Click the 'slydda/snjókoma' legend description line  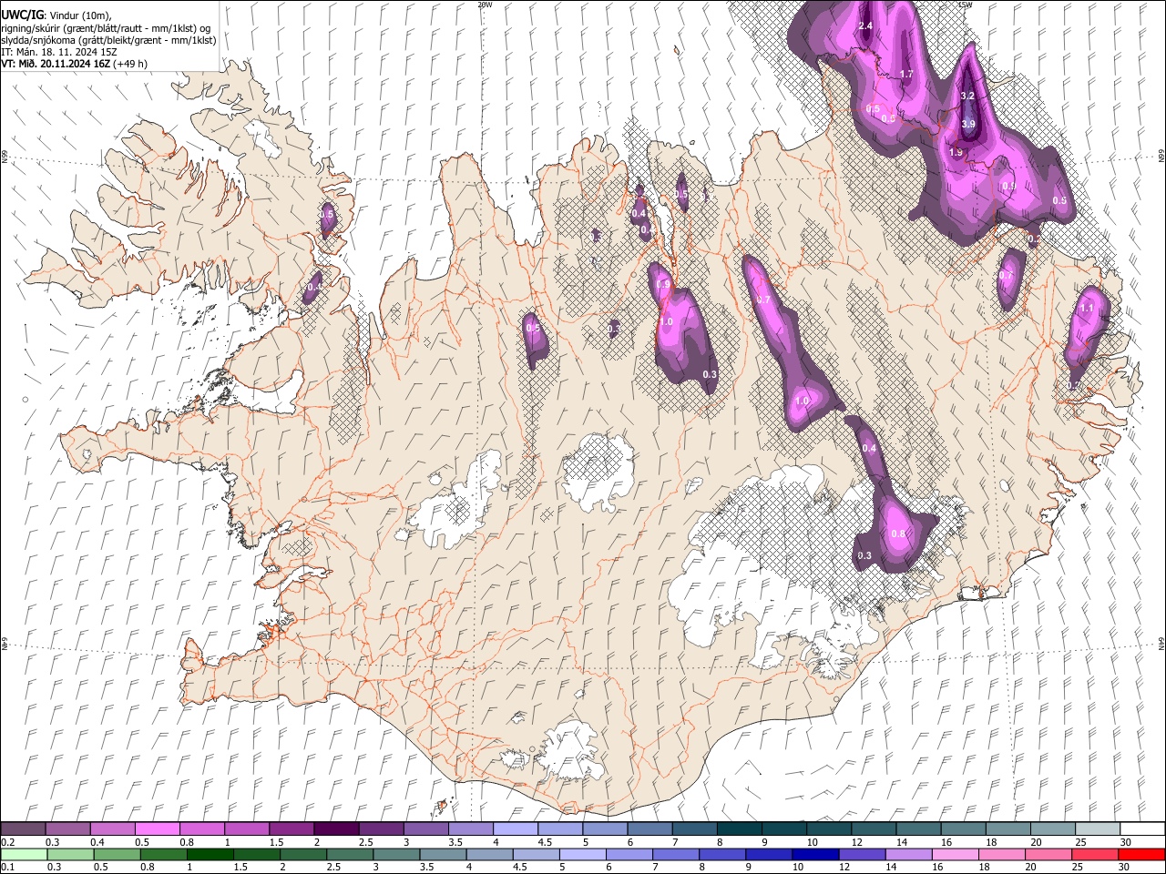(108, 40)
